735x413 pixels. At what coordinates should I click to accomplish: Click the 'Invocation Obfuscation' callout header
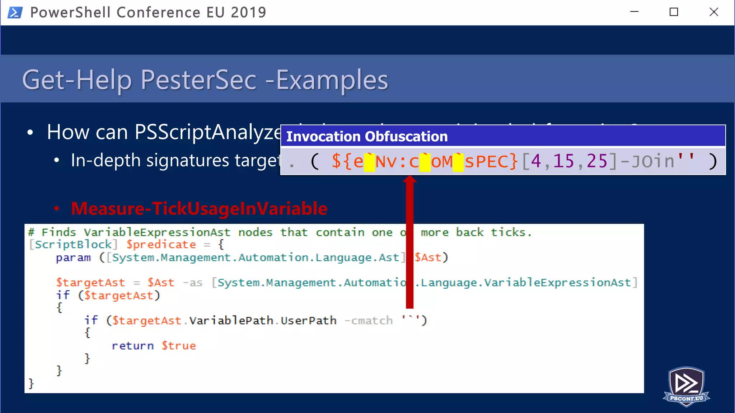[x=503, y=136]
